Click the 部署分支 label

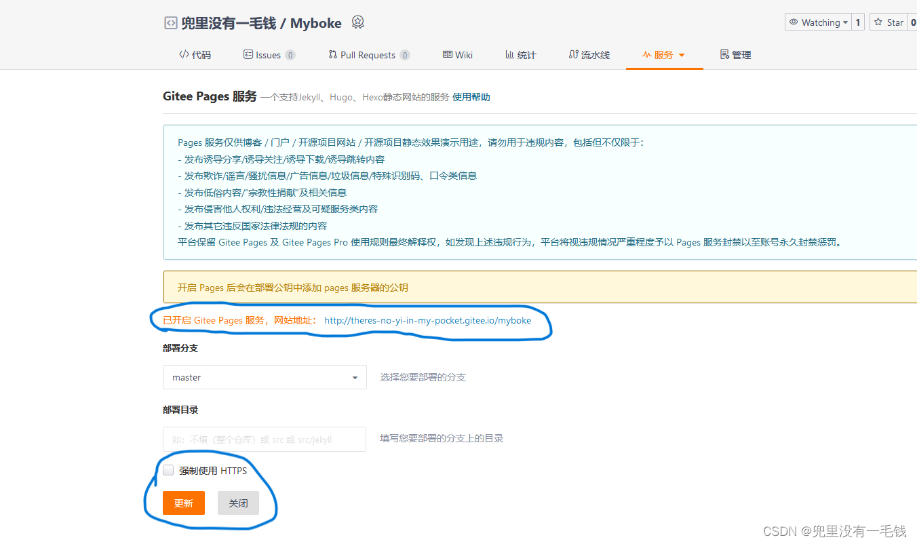point(180,348)
